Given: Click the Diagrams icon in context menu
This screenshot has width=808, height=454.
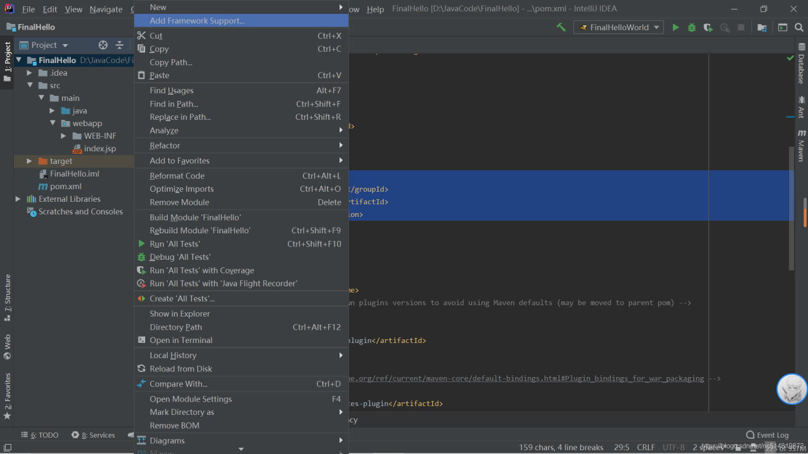Looking at the screenshot, I should pyautogui.click(x=142, y=440).
